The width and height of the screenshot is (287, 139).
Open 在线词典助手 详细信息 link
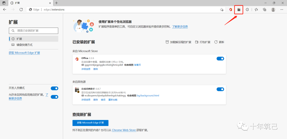point(86,100)
